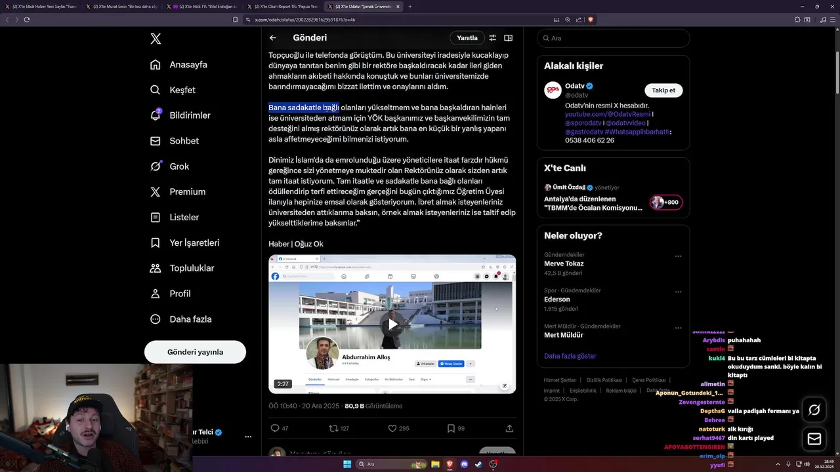Open a new browser tab
The width and height of the screenshot is (840, 472).
click(410, 7)
